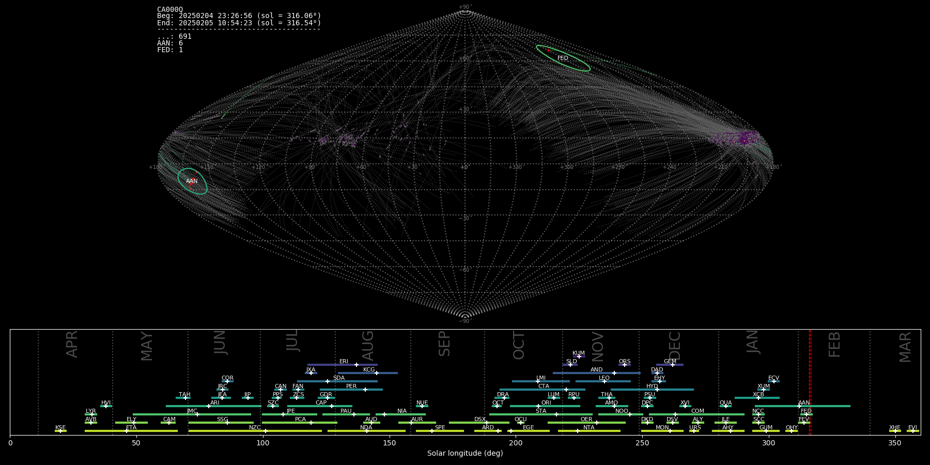
Task: Click the KUM shower bar on the timeline
Action: pyautogui.click(x=579, y=357)
